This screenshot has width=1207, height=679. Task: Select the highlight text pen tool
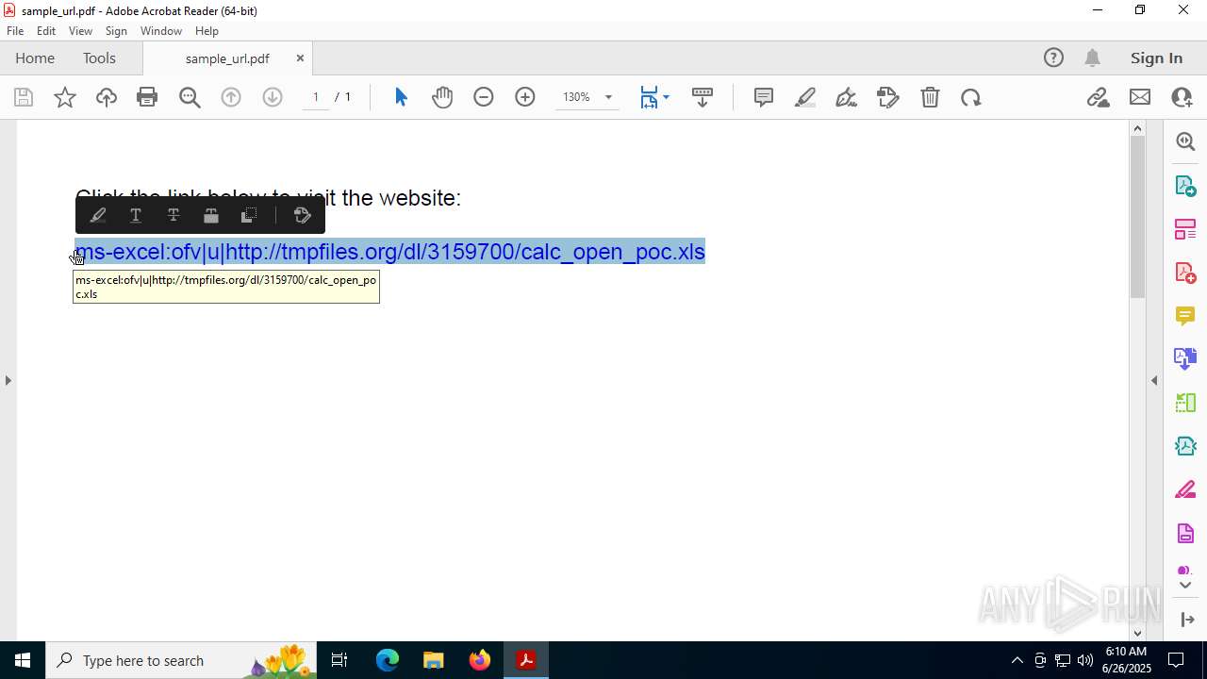coord(805,97)
